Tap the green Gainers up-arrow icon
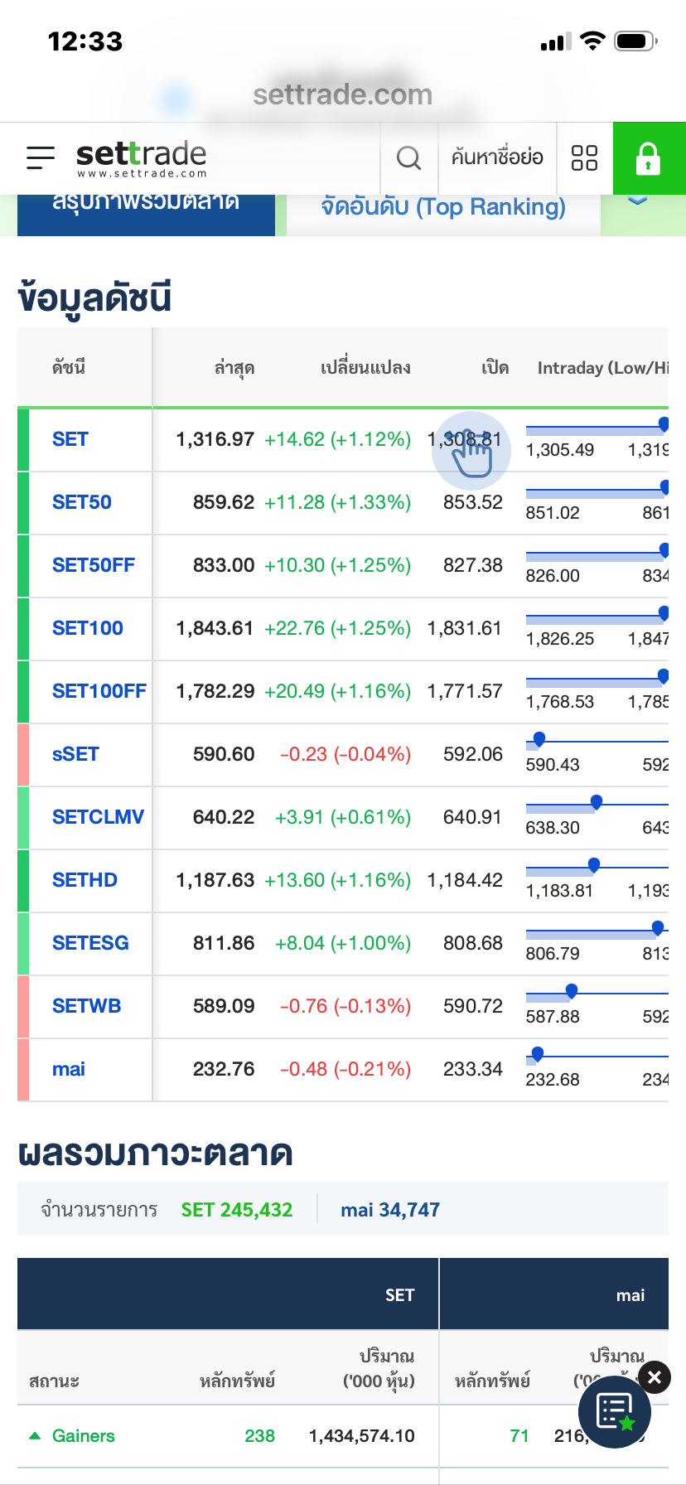686x1485 pixels. [x=35, y=1435]
